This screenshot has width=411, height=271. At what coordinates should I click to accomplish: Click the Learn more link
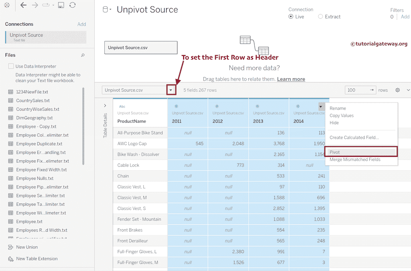click(291, 79)
